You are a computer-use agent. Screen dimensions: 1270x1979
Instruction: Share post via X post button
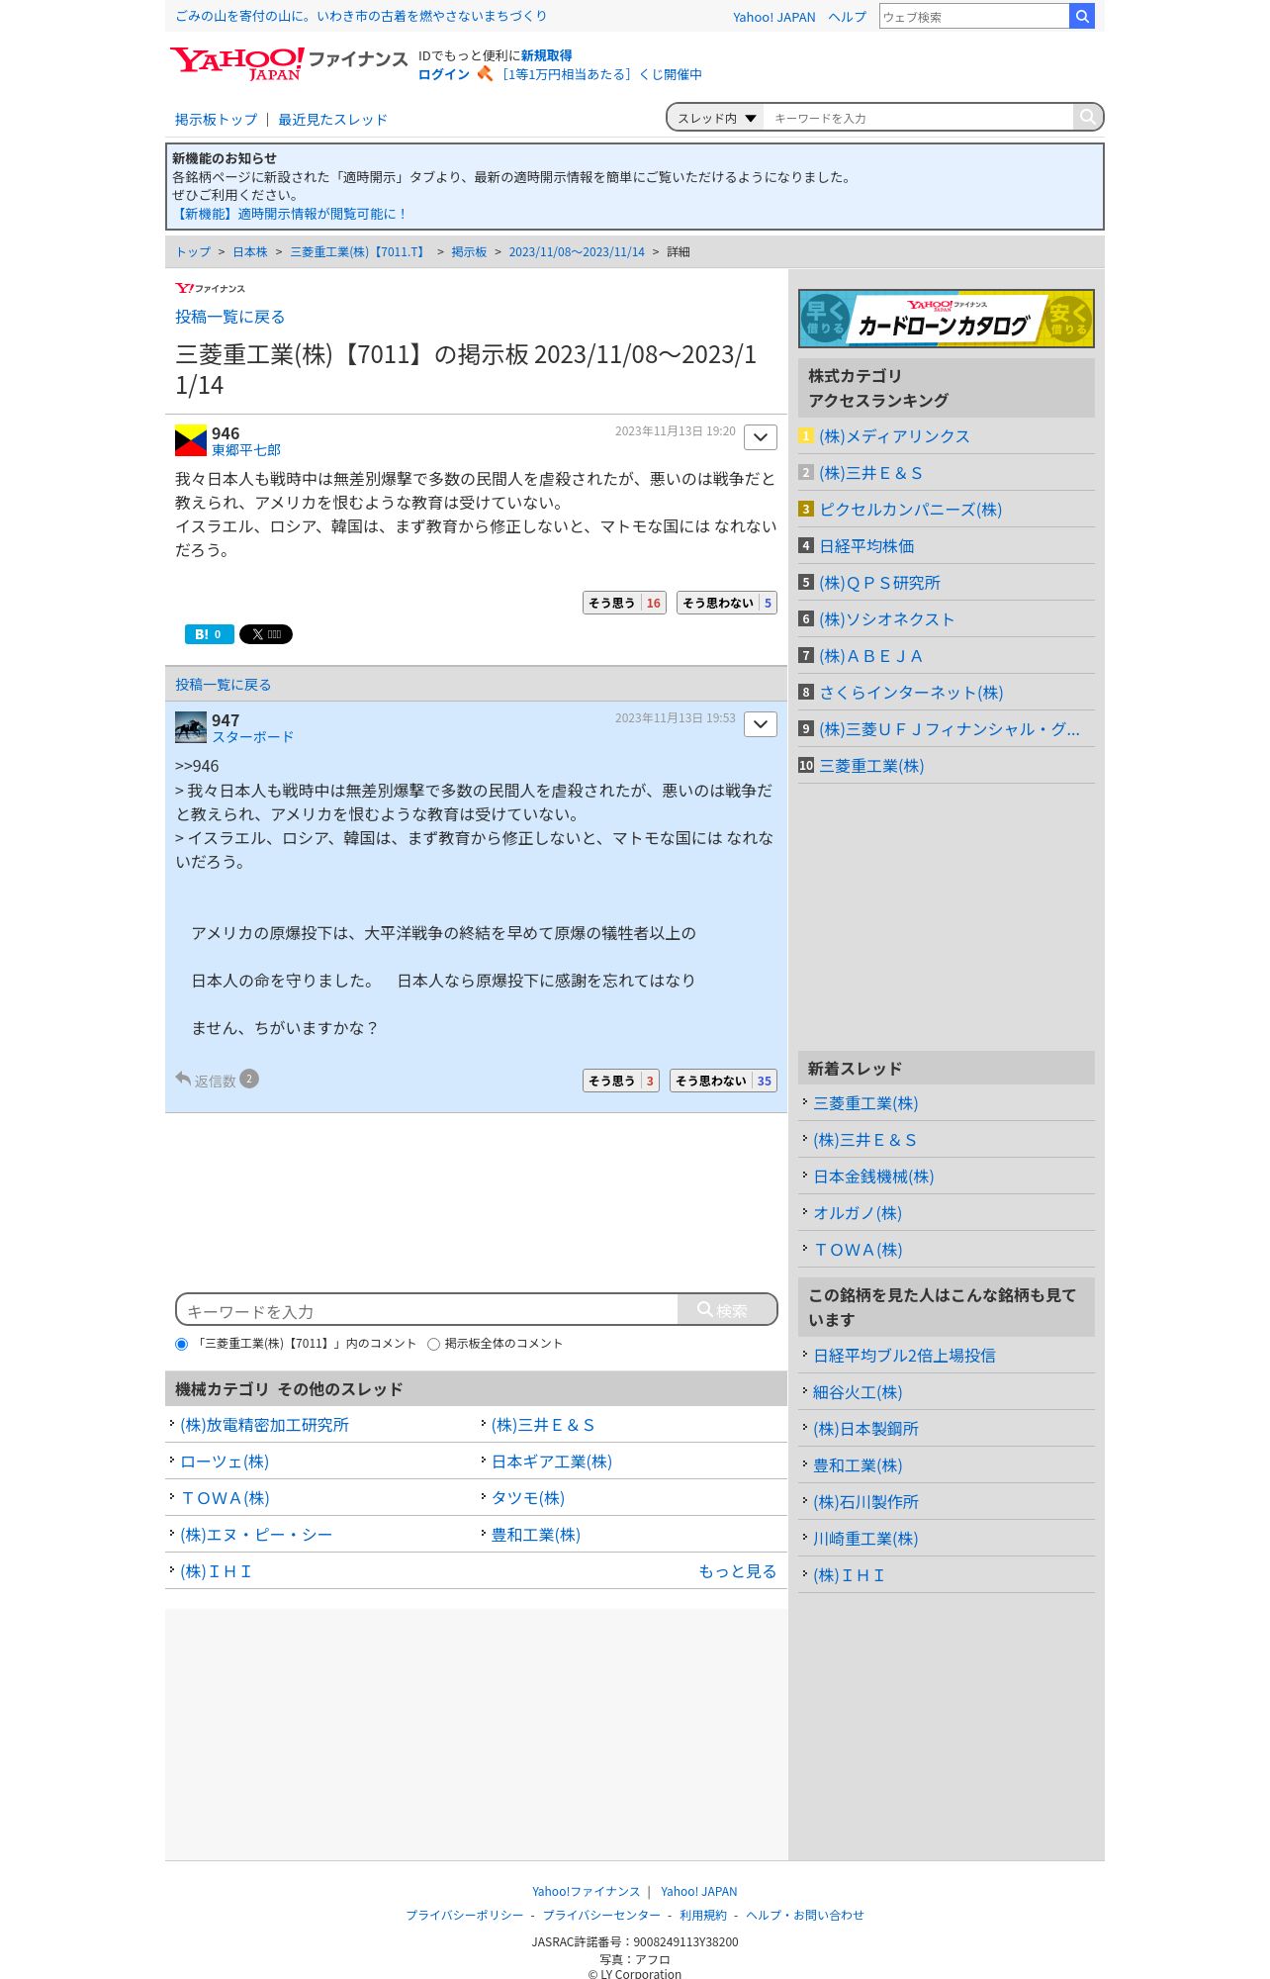[266, 634]
